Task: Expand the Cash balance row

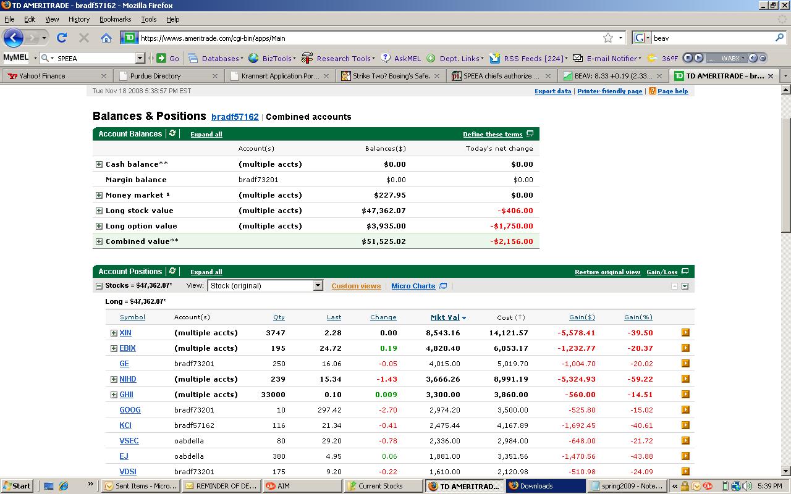Action: pyautogui.click(x=99, y=164)
